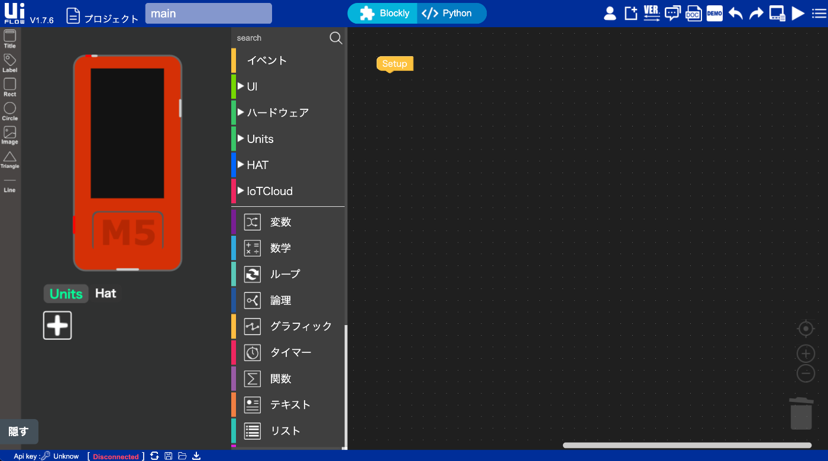This screenshot has height=461, width=828.
Task: Run the program with the play icon
Action: click(798, 14)
